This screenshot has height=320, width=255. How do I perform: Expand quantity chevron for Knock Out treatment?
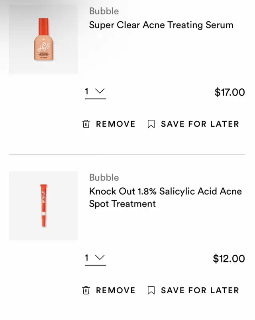tap(100, 257)
